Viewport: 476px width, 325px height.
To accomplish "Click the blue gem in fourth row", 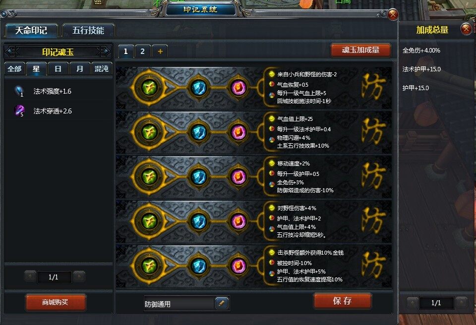I will (199, 221).
